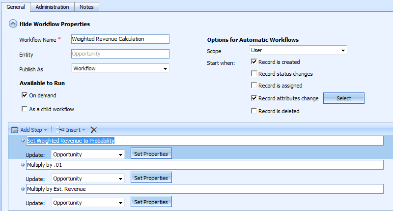Viewport: 393px width, 211px height.
Task: Toggle the On demand checkbox
Action: tap(25, 95)
